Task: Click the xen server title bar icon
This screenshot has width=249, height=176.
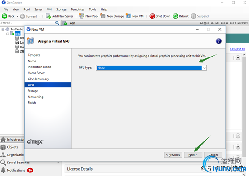Action: (x=64, y=23)
